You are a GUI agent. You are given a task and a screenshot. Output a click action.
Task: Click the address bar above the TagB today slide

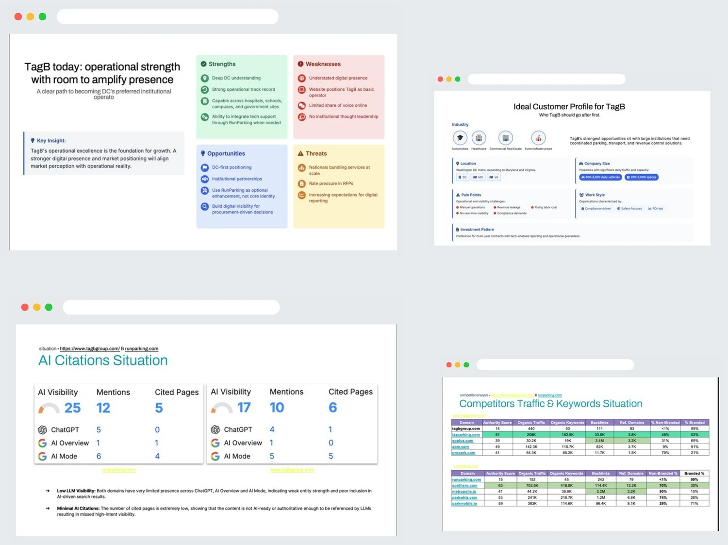[x=167, y=17]
